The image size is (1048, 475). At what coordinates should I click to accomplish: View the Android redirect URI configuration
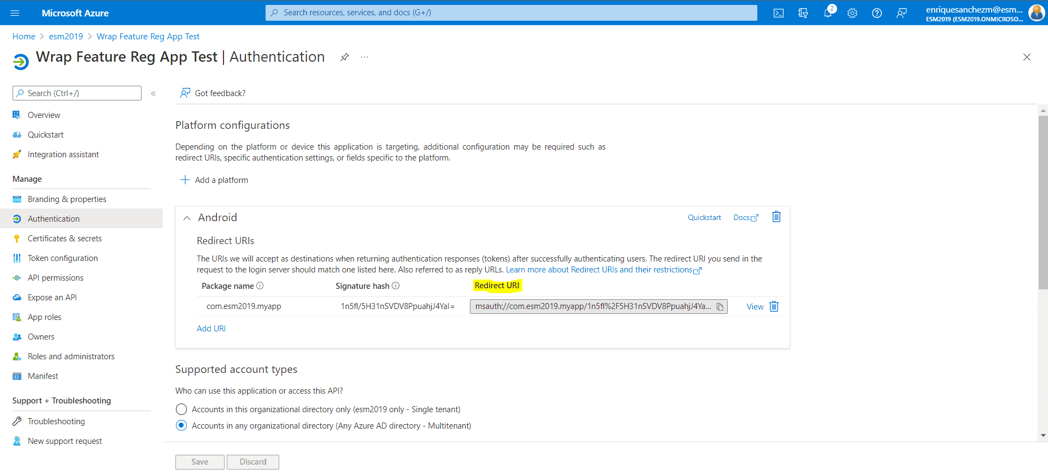tap(755, 307)
